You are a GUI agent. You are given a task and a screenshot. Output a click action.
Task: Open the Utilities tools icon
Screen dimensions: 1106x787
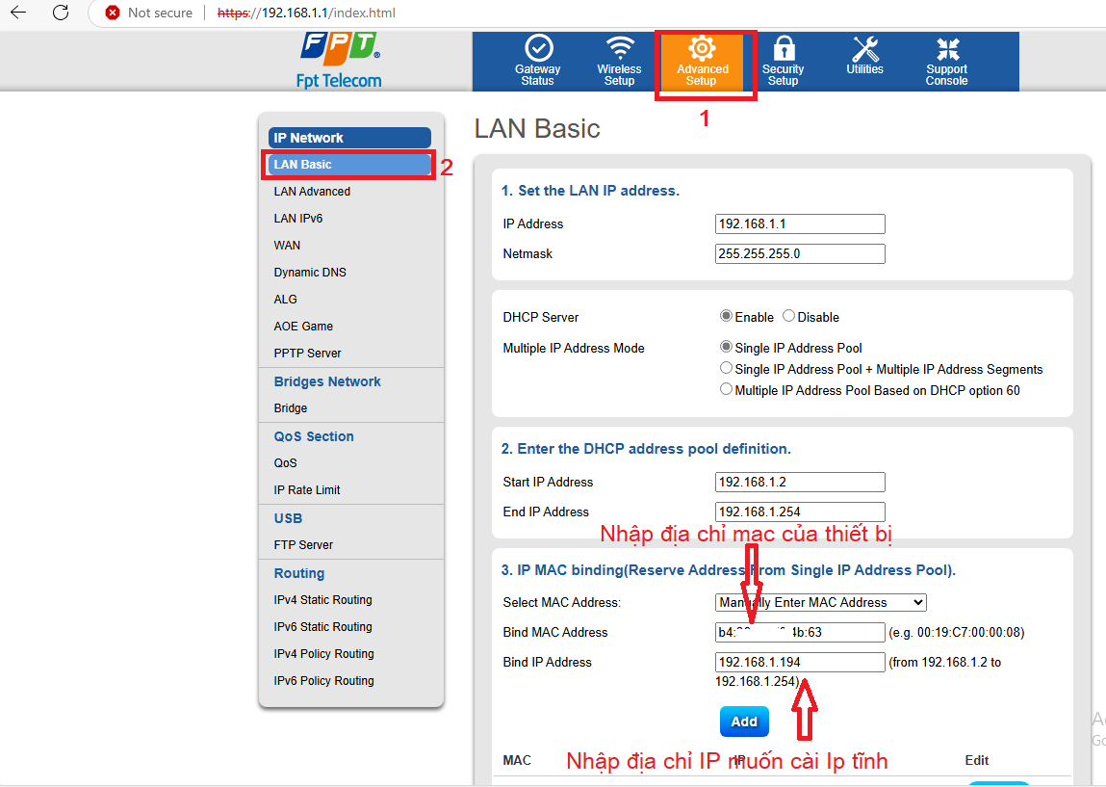(864, 48)
